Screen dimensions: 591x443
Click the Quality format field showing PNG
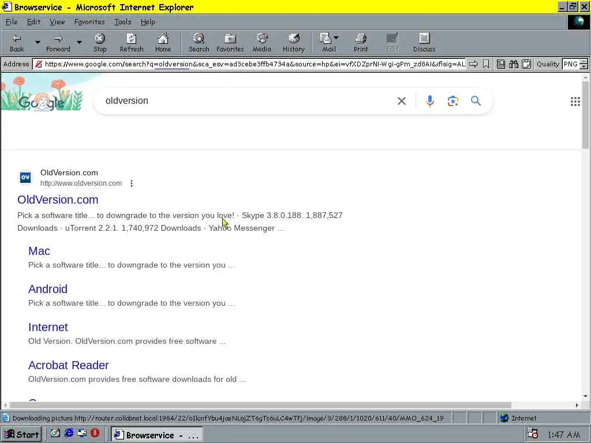pos(571,64)
